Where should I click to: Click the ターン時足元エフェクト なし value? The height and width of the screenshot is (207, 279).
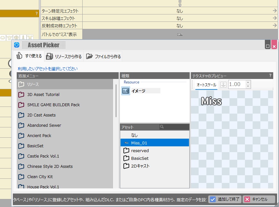pos(180,11)
